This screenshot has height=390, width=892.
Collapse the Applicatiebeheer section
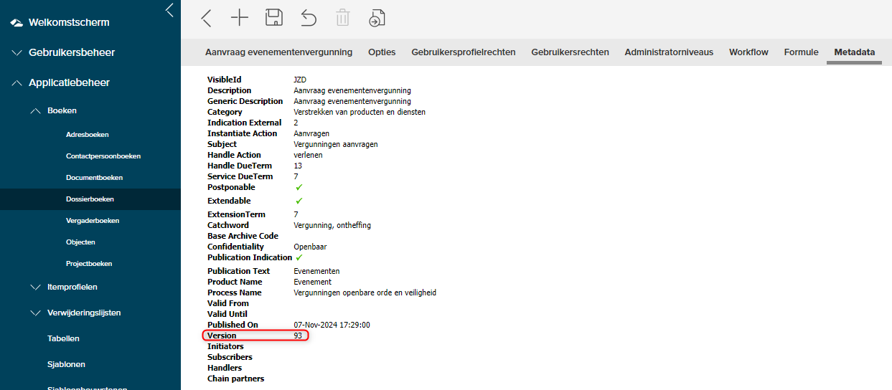[x=17, y=83]
